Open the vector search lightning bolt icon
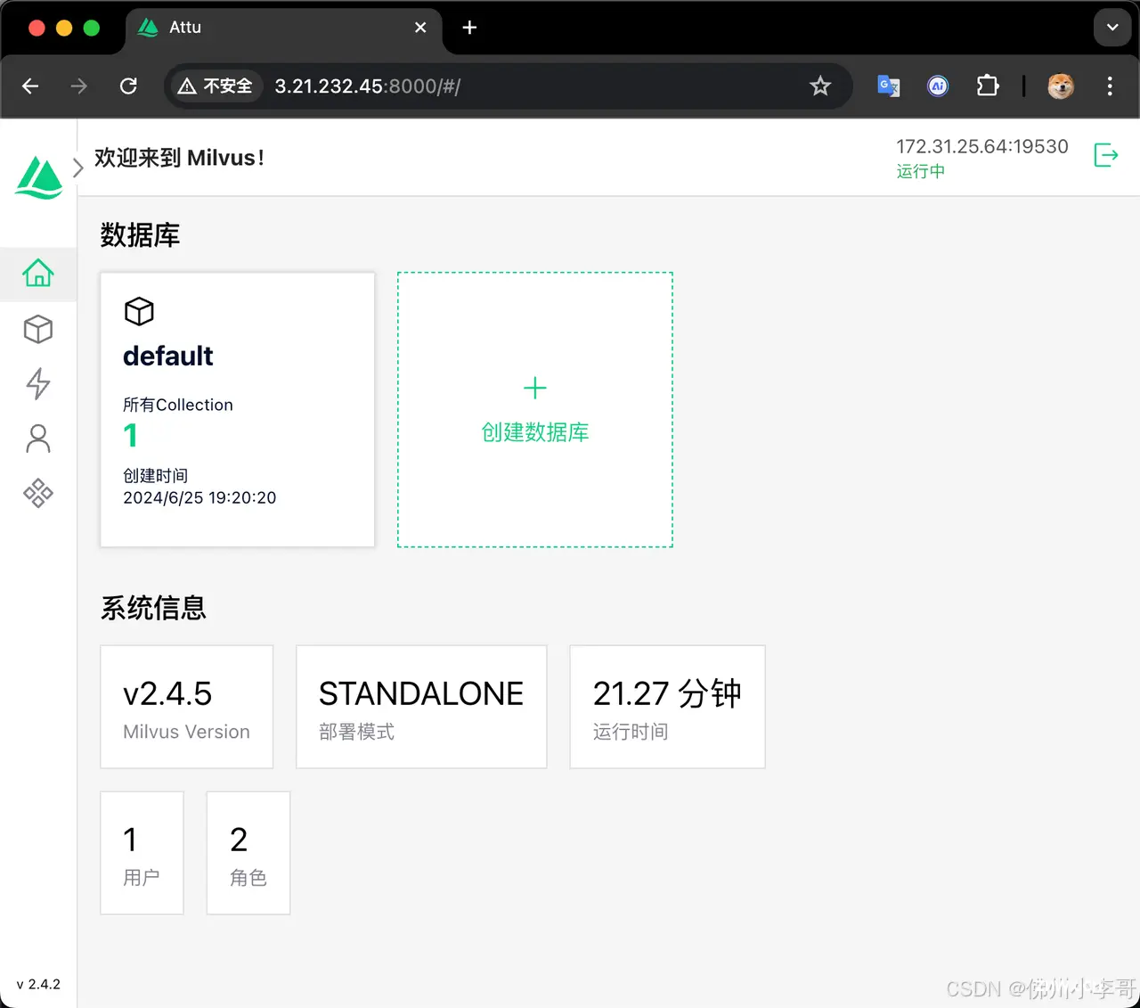Screen dimensions: 1140x1008 [x=38, y=384]
